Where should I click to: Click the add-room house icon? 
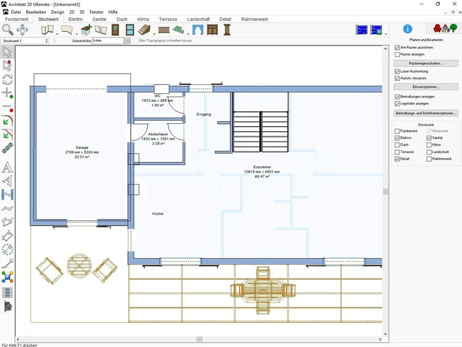[86, 30]
